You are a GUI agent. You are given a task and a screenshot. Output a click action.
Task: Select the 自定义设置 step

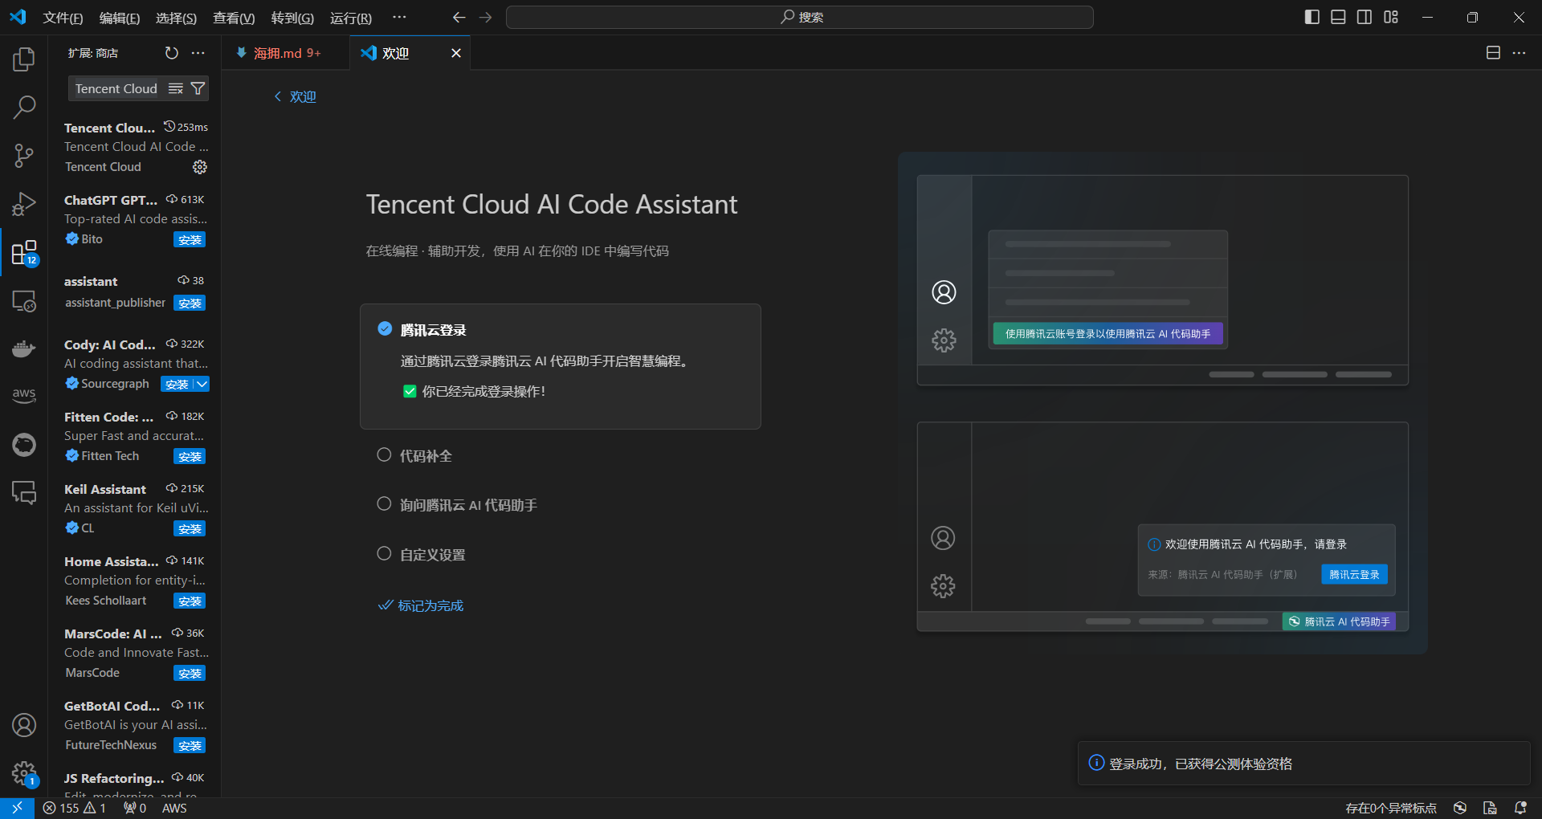(432, 555)
